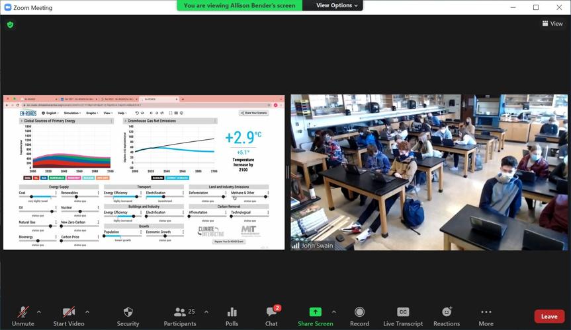Expand the arrow beside Participants

[x=206, y=312]
